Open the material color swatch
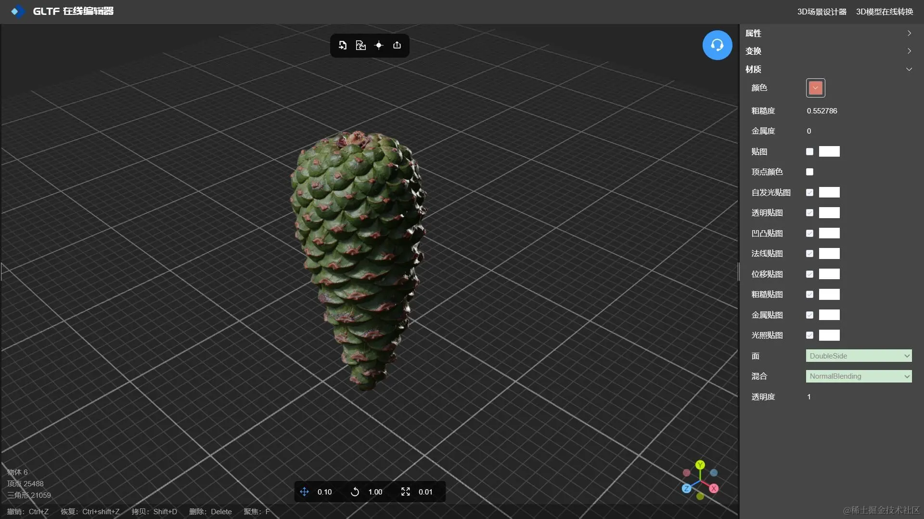Image resolution: width=924 pixels, height=519 pixels. point(815,88)
